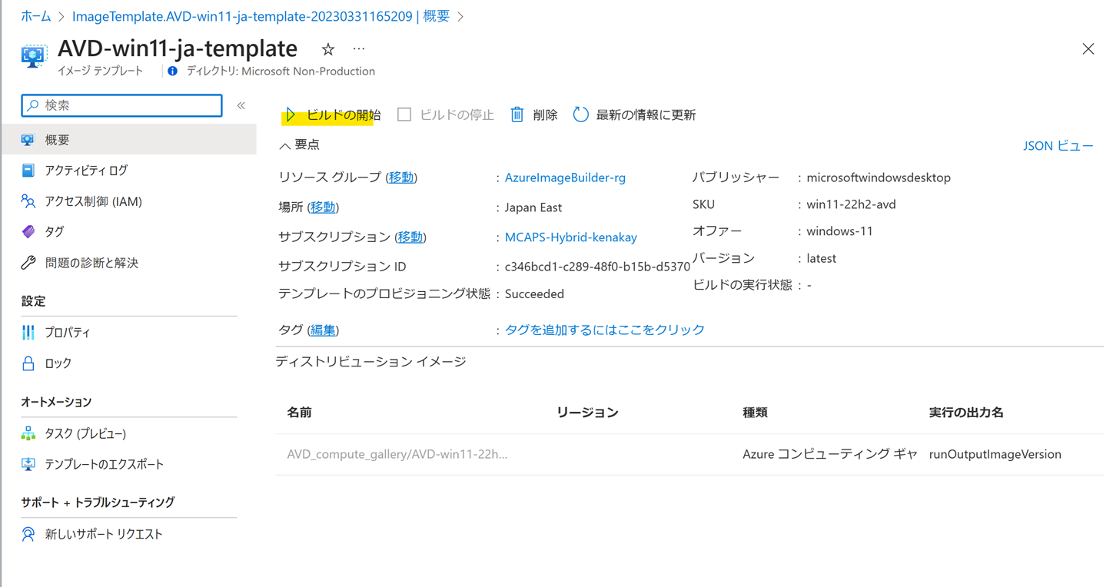Select the AVD_compute_gallery distribution image row
The height and width of the screenshot is (587, 1113).
coord(397,454)
